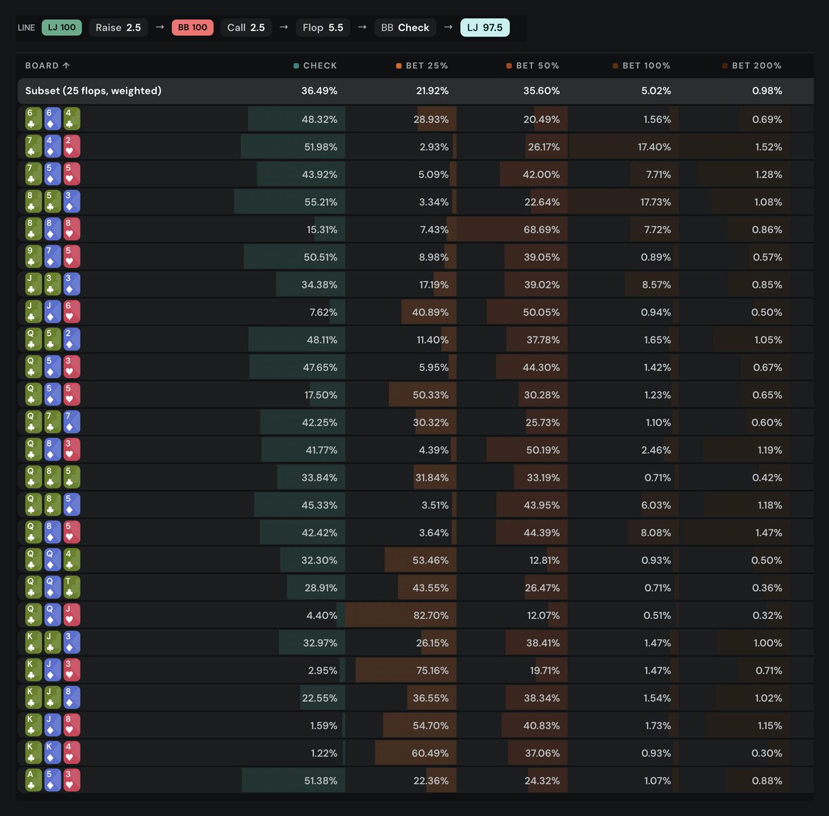
Task: Click the 6 of hearts card in J-J-6 flop
Action: point(72,312)
